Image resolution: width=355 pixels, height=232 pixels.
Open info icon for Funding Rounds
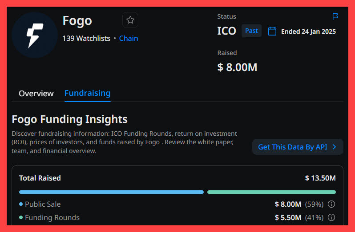pyautogui.click(x=331, y=217)
